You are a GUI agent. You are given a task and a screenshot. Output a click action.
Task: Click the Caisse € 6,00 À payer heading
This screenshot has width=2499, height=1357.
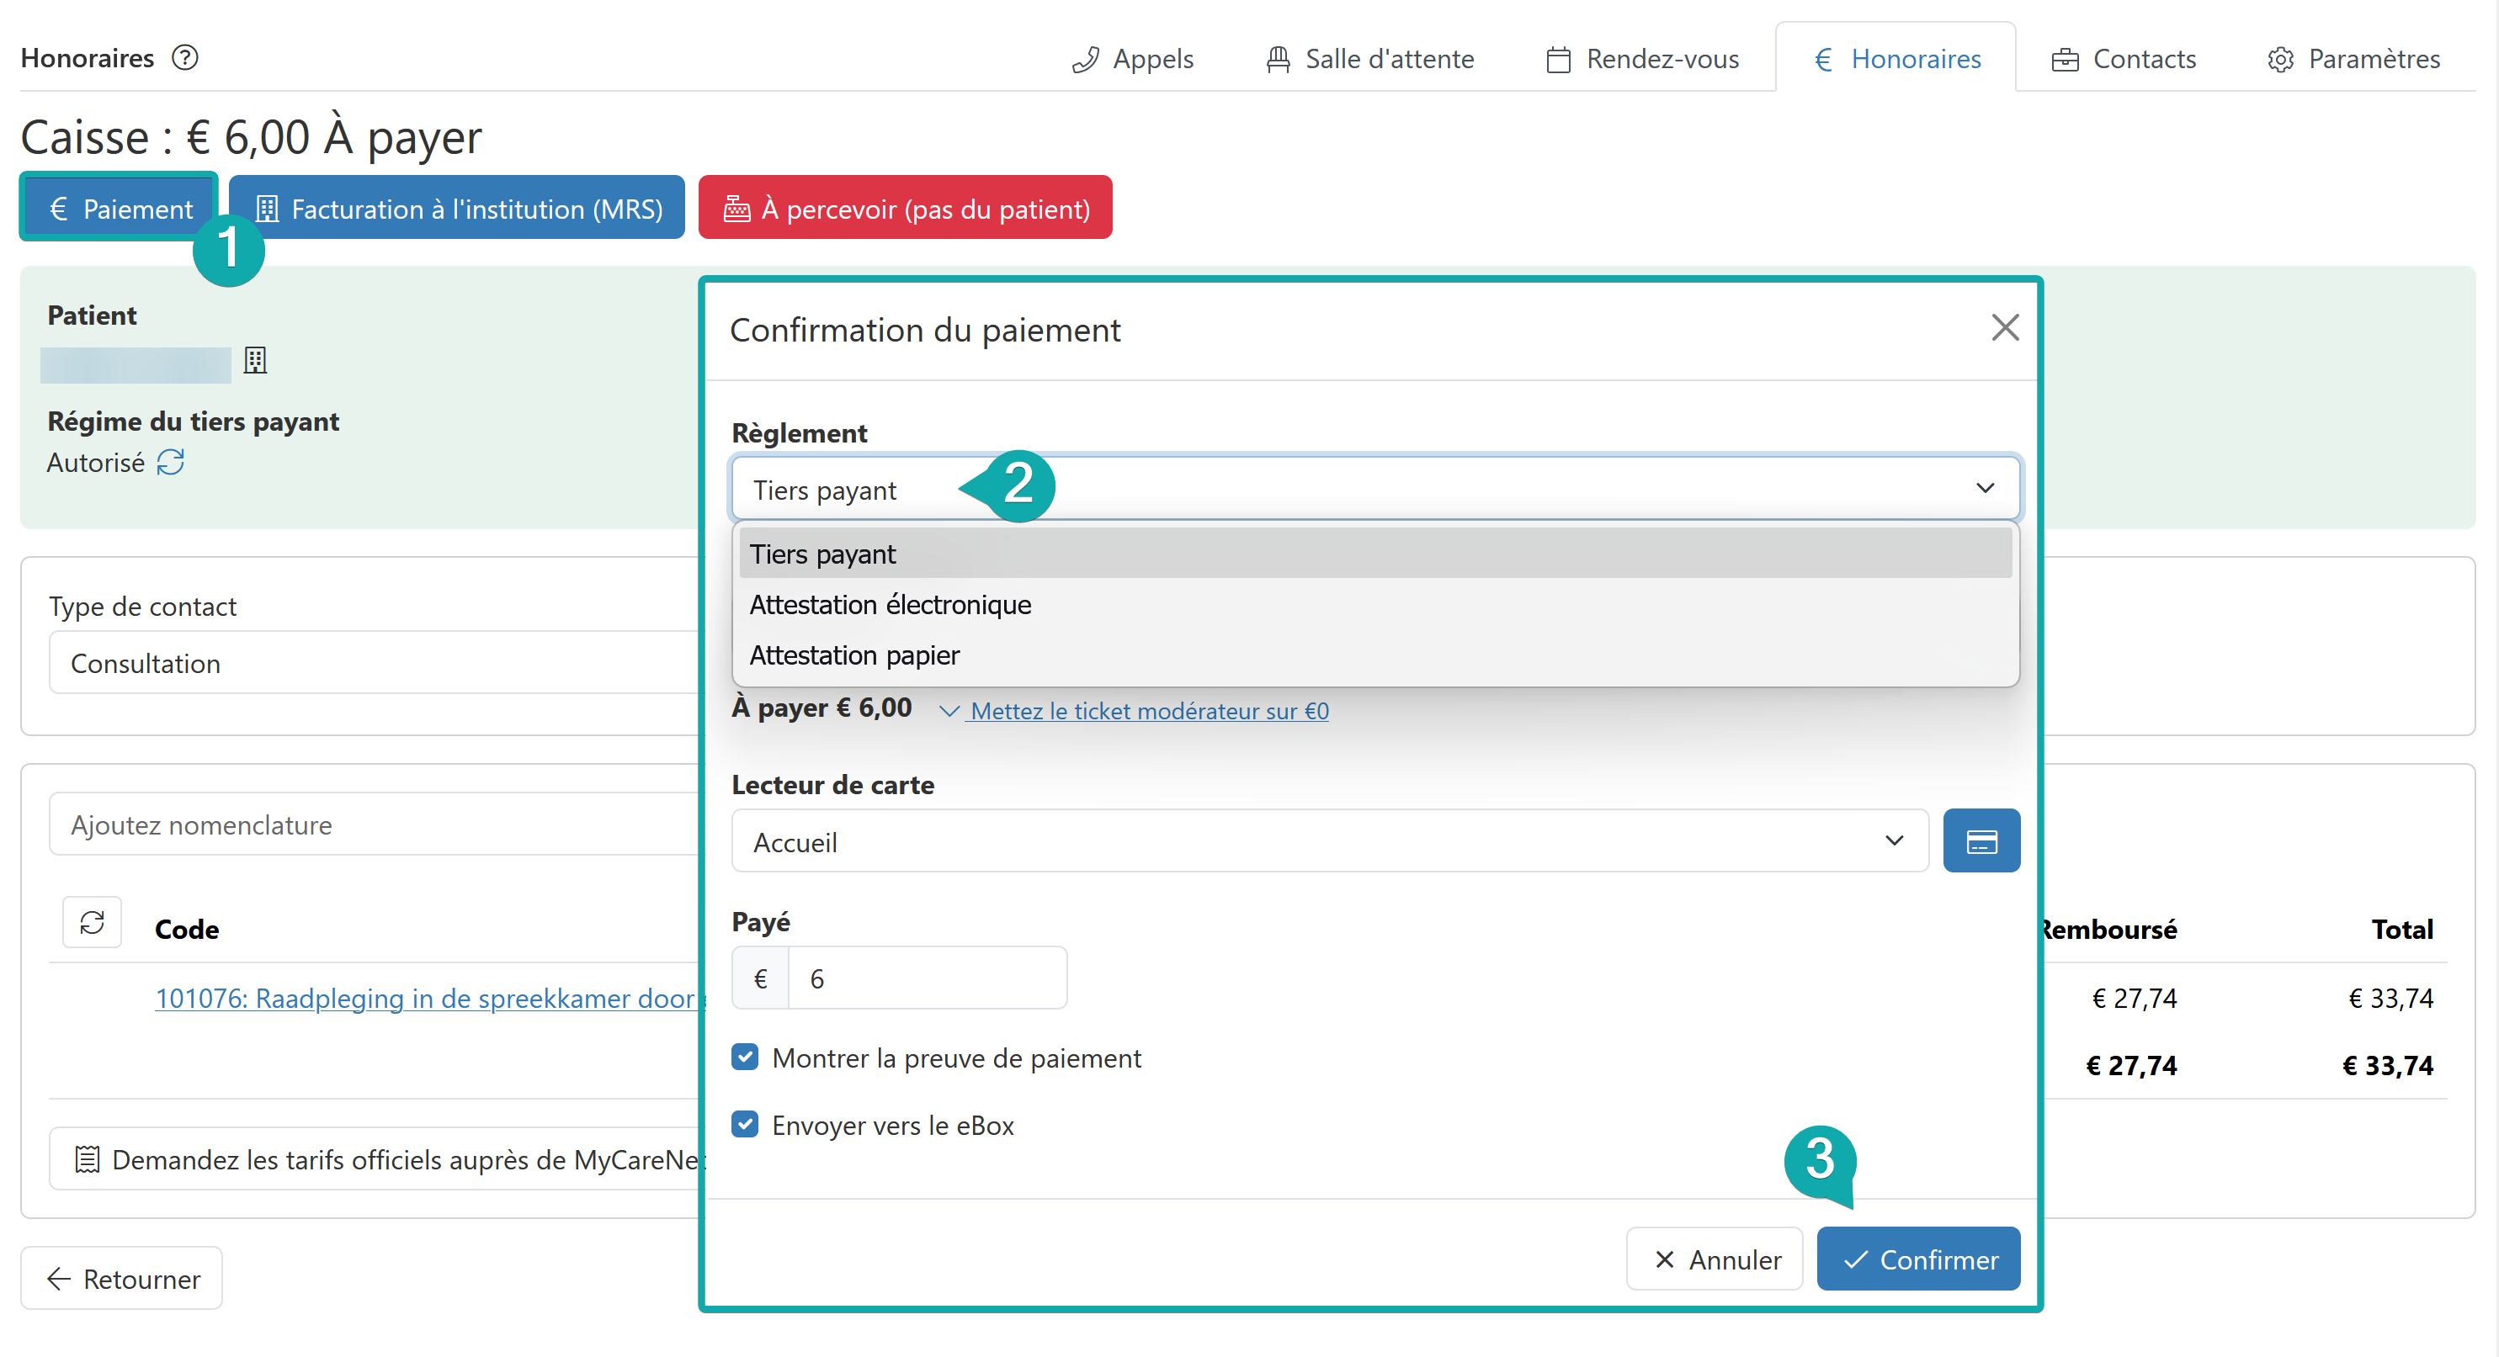[252, 137]
